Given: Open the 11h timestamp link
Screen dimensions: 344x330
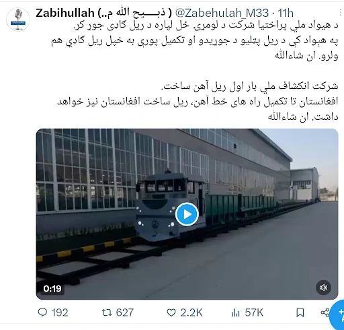Looking at the screenshot, I should click(x=286, y=13).
